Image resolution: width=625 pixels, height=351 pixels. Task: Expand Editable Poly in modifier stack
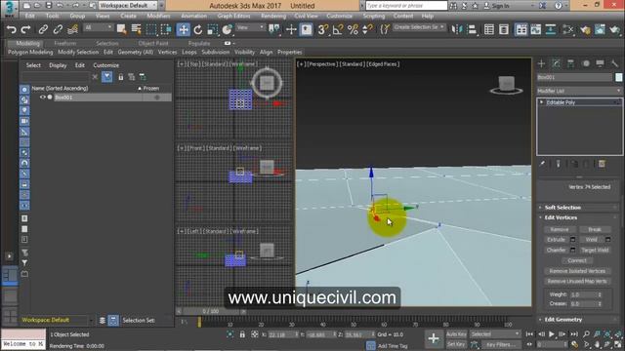[542, 102]
